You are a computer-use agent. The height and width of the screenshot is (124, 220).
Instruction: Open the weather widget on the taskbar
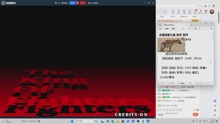point(7,121)
